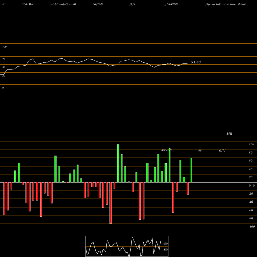
Task: Click the 30 level label on RSI axis
Action: (x=4, y=76)
